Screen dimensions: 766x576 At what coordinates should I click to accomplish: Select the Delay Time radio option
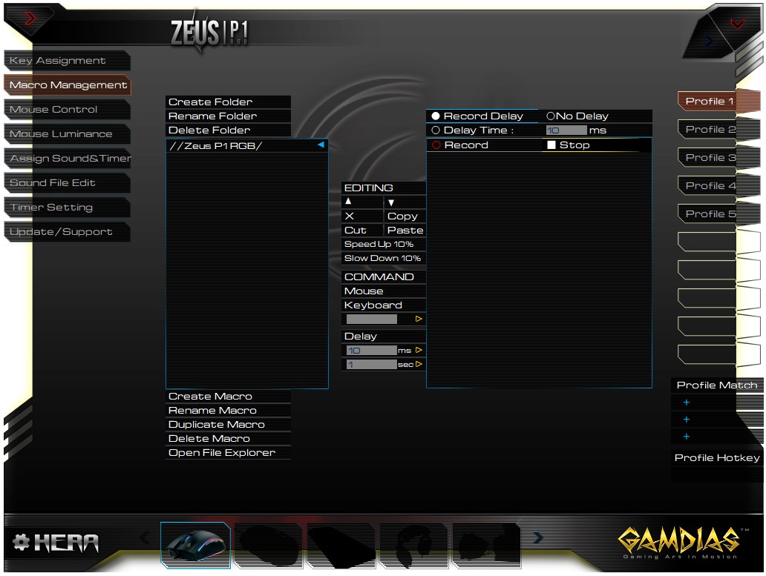[x=436, y=130]
